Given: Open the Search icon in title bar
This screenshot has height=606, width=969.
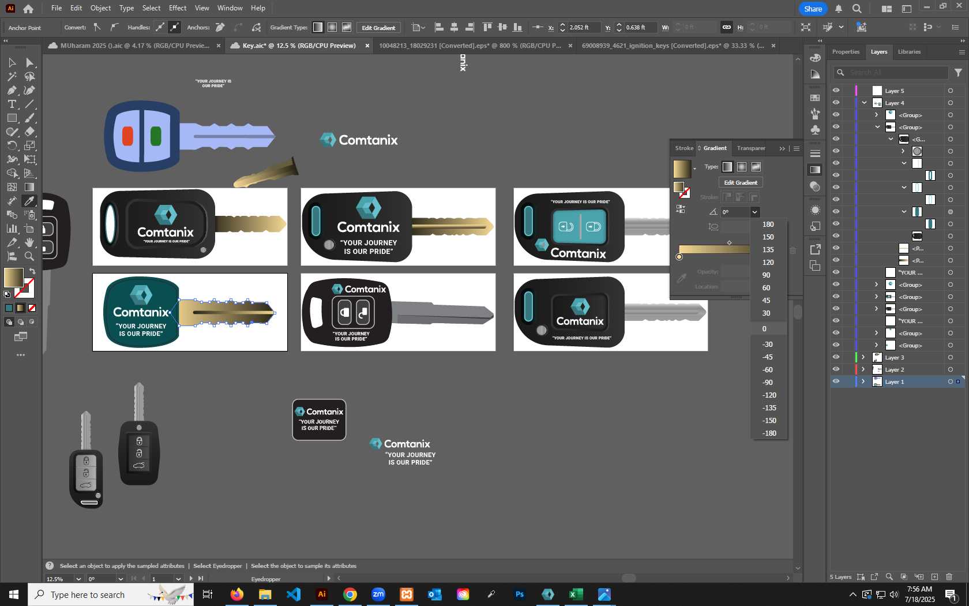Looking at the screenshot, I should click(857, 9).
